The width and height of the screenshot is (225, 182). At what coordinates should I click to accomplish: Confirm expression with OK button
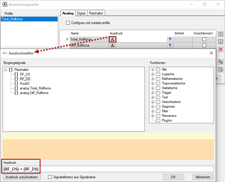173,177
